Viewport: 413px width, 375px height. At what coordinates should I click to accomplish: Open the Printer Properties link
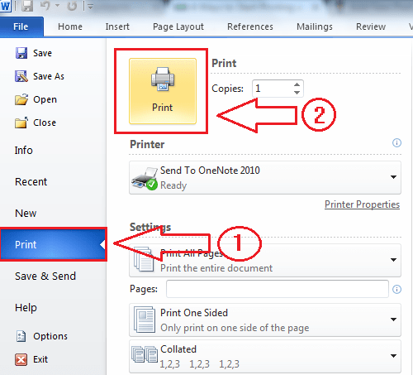coord(362,204)
